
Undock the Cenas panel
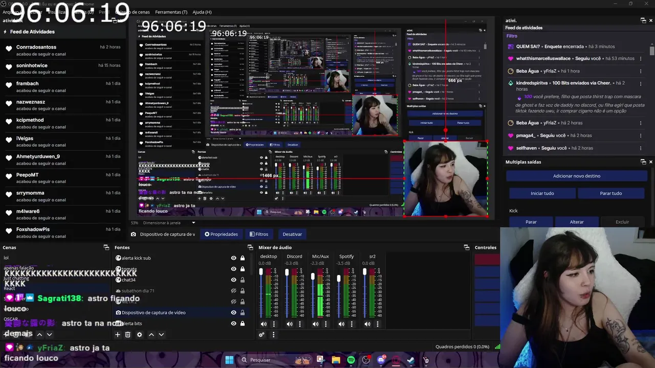click(x=106, y=247)
